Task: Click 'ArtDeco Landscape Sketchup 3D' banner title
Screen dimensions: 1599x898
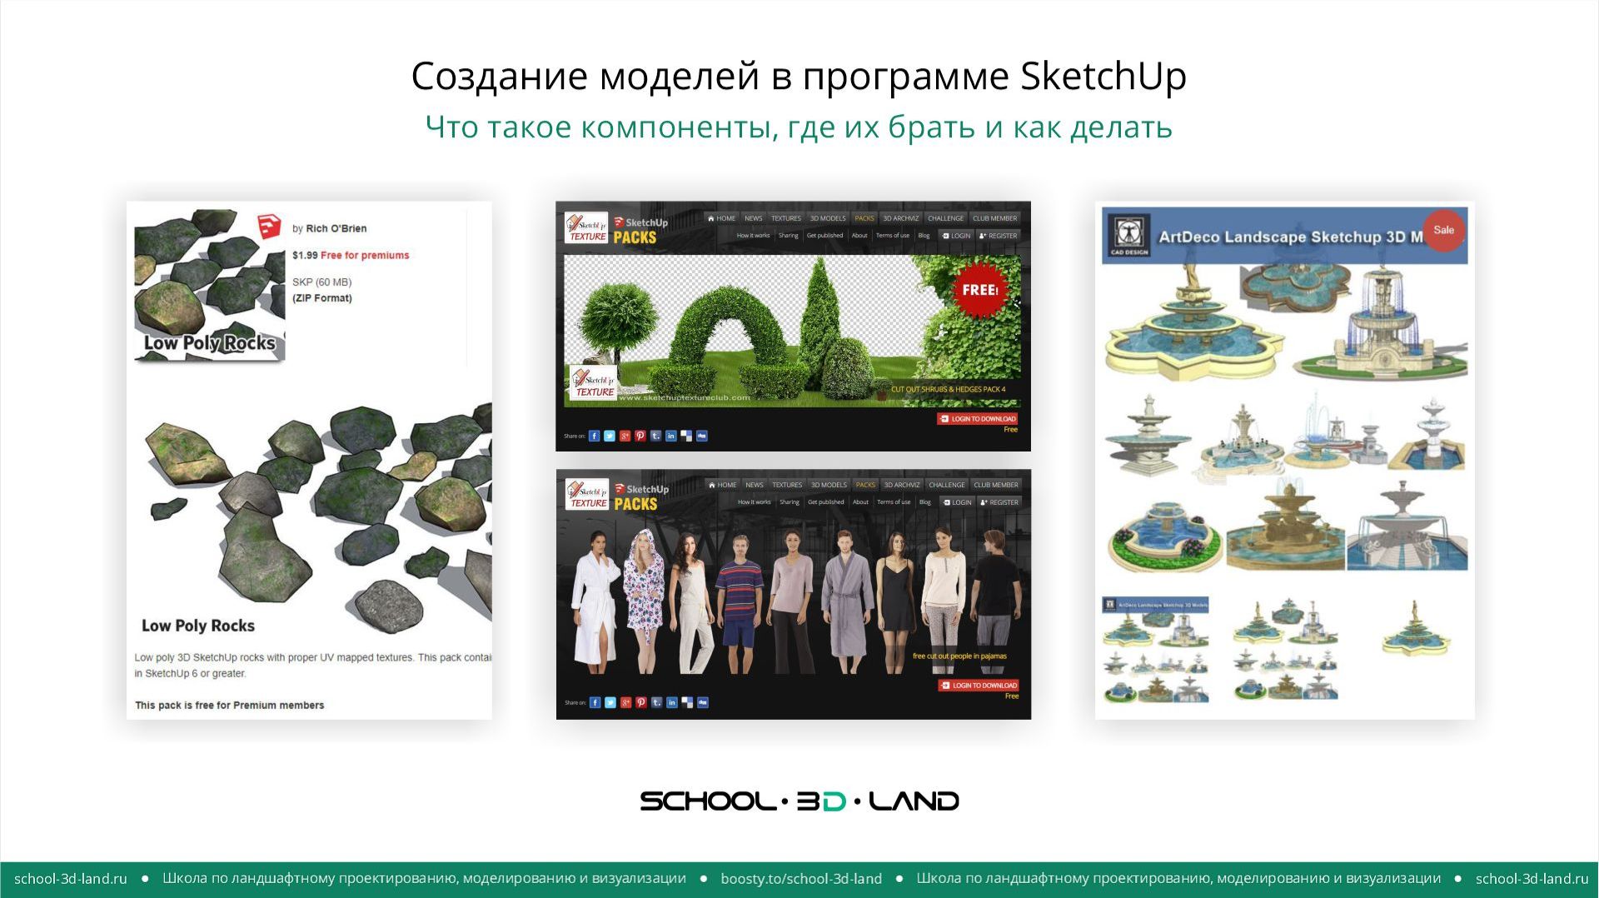Action: pyautogui.click(x=1291, y=237)
